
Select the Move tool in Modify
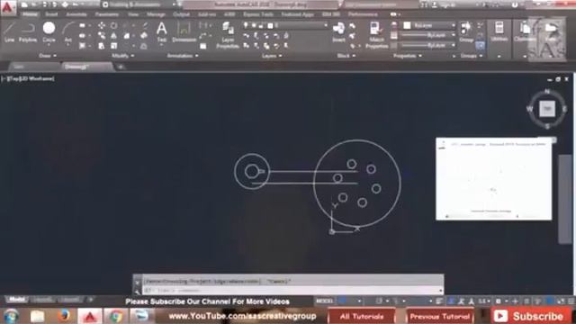click(x=102, y=25)
